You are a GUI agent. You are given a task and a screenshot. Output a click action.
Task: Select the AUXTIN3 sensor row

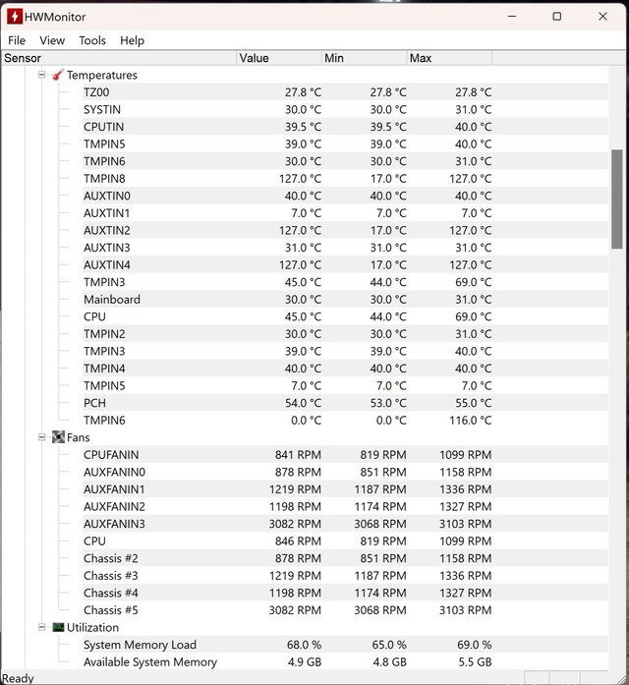click(x=345, y=248)
